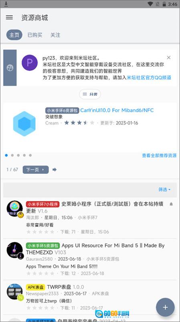Viewport: 180px width, 322px height.
Task: Click the 小米手环7小程序 red tag
Action: point(43,204)
